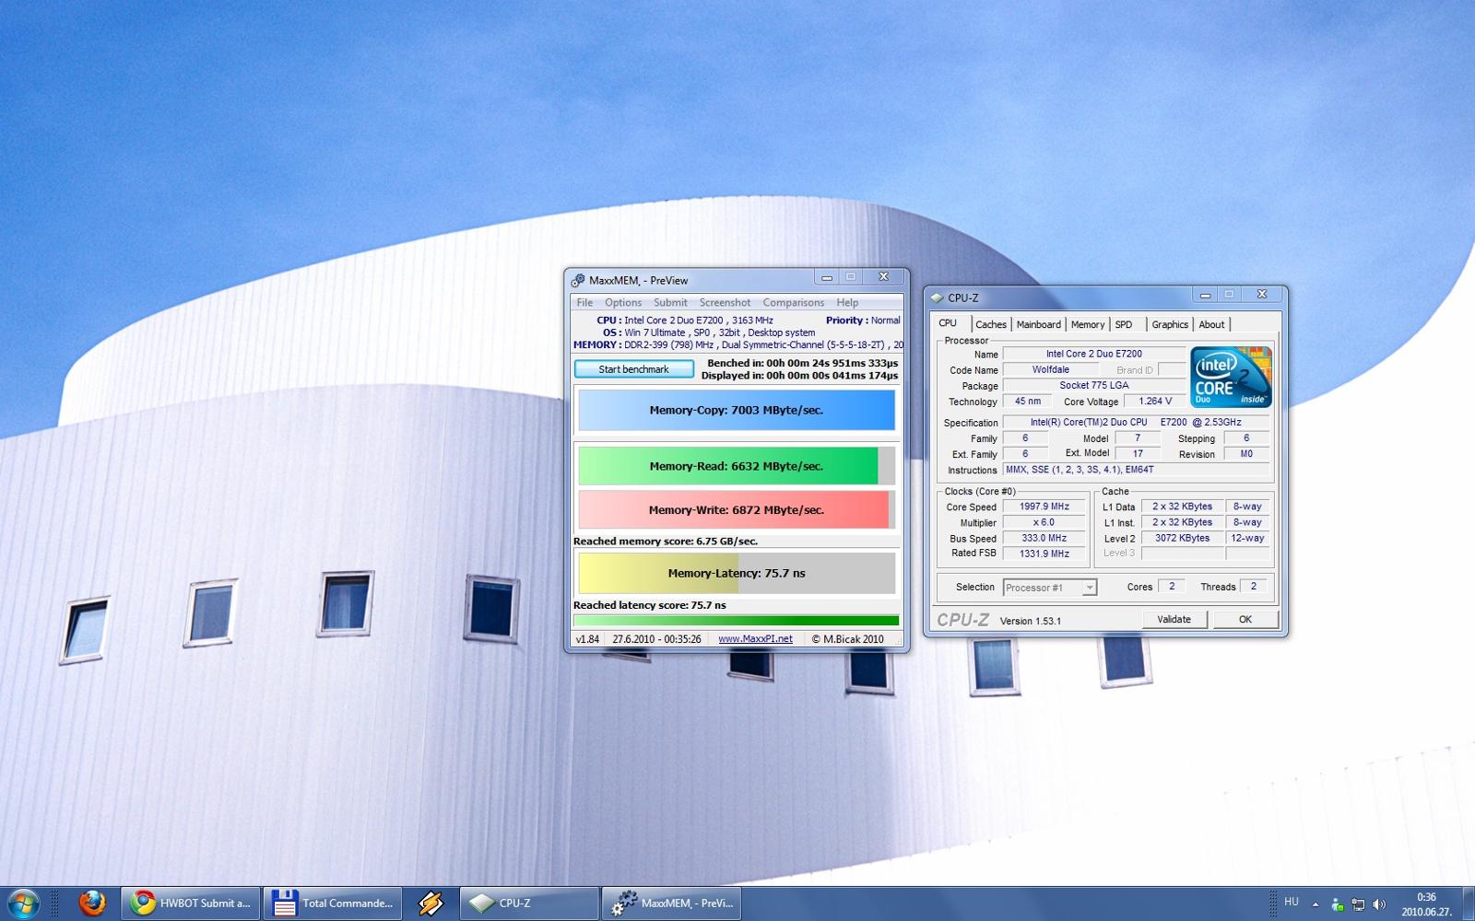The image size is (1475, 921).
Task: Click the Cores count field in CPU-Z
Action: pos(1172,586)
